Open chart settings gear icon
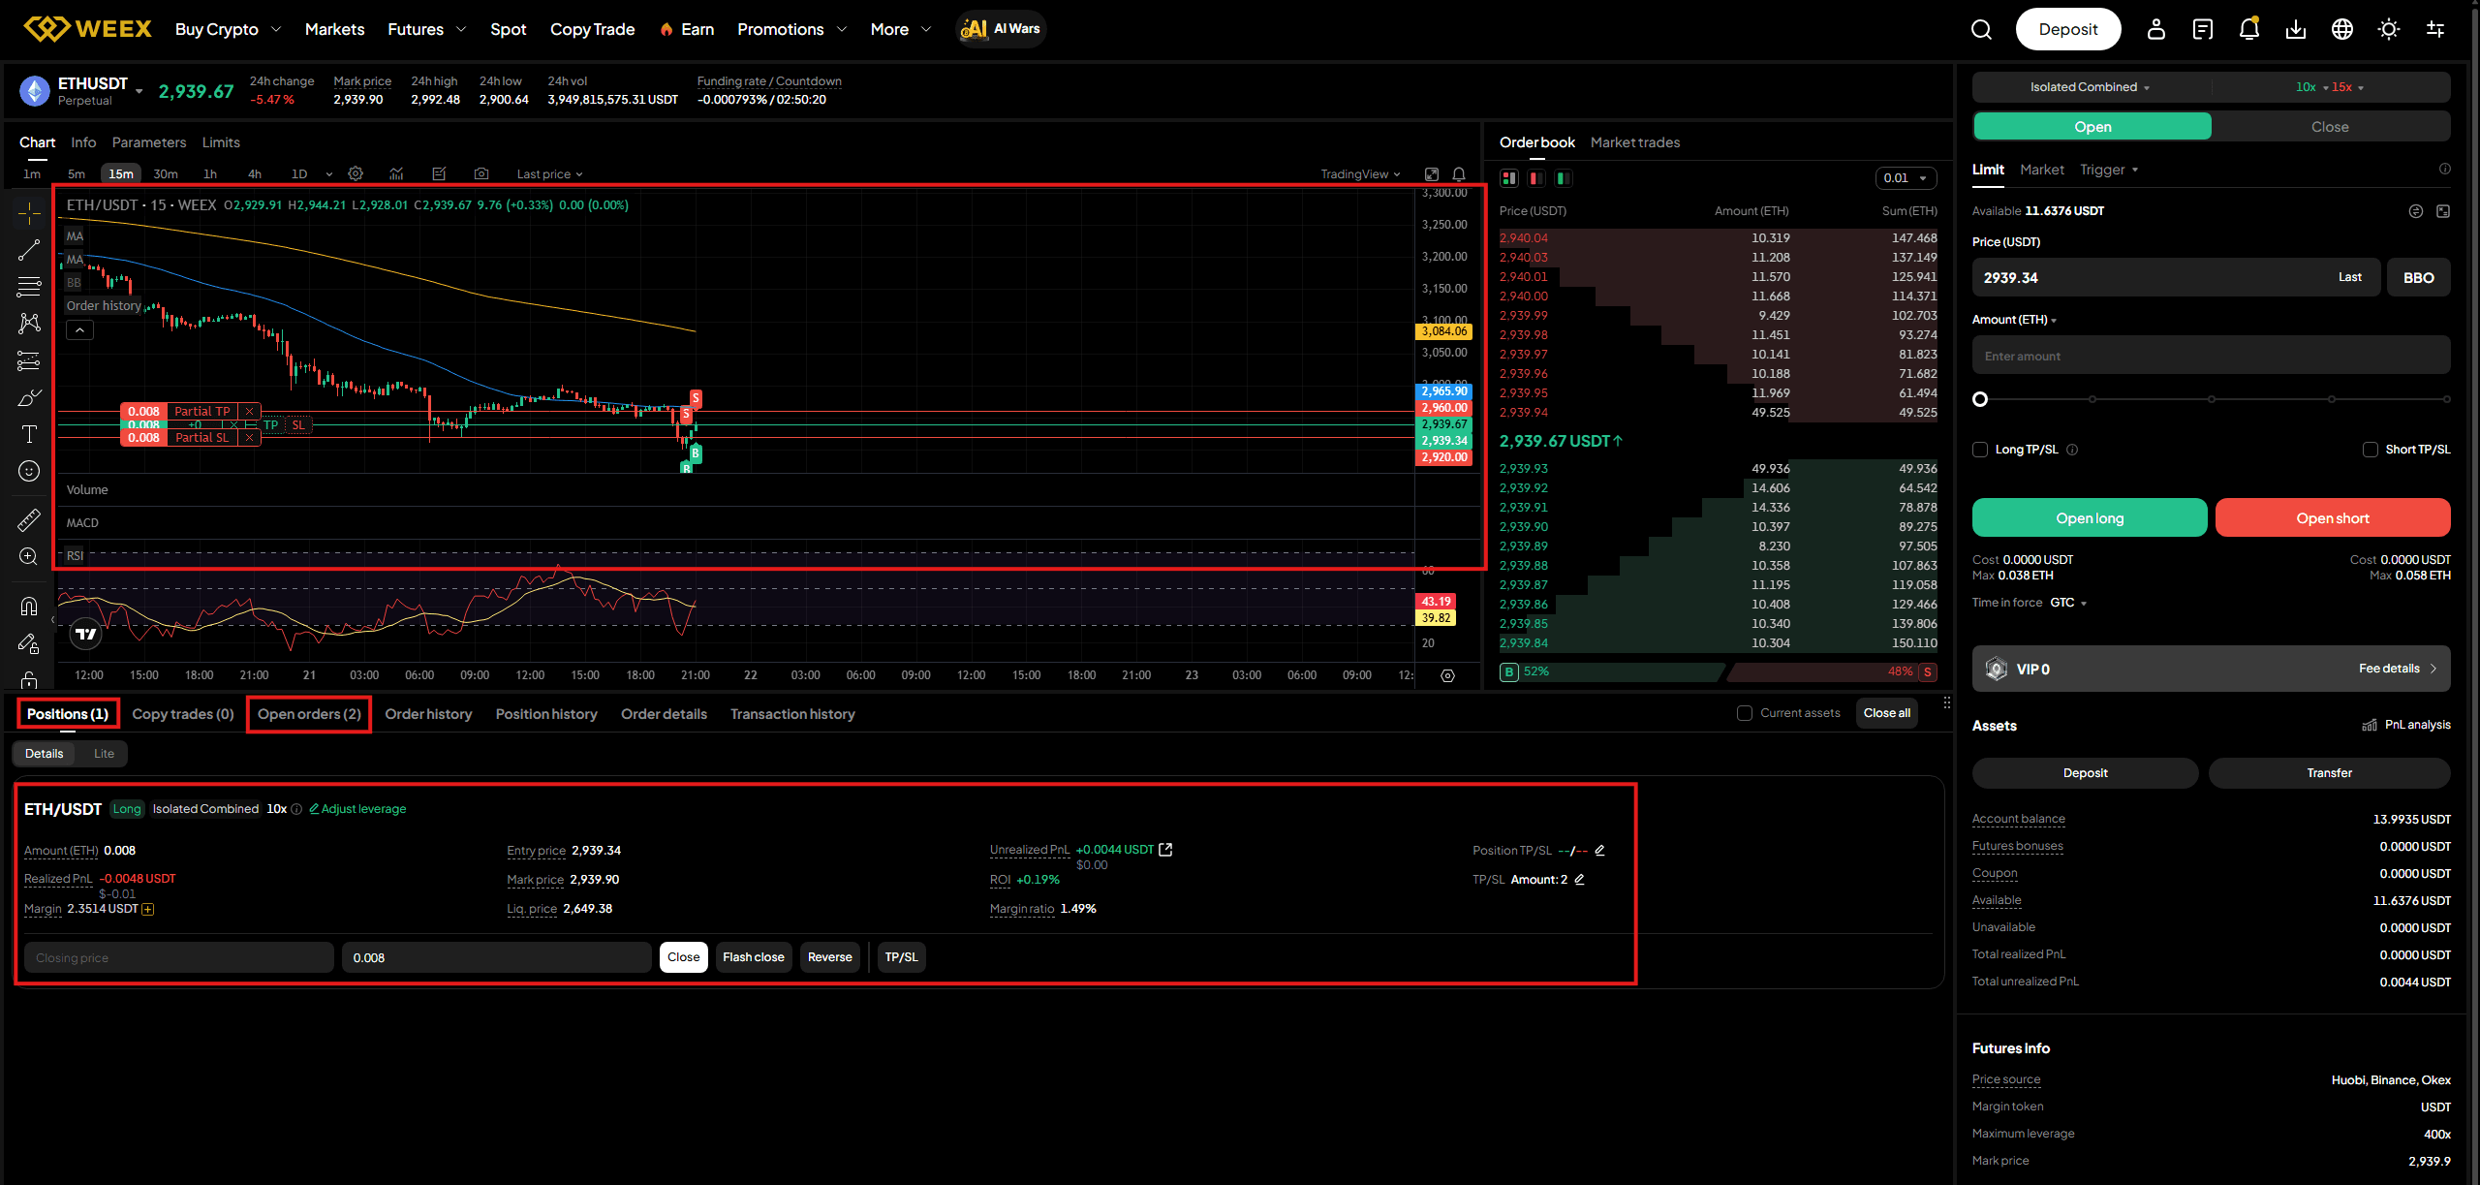This screenshot has height=1185, width=2480. tap(356, 173)
